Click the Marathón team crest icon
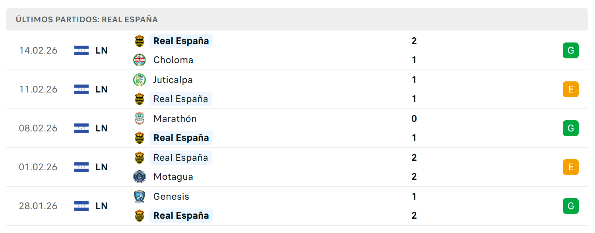 click(x=140, y=119)
